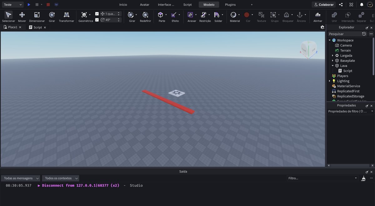Open the explorer search history icon
The width and height of the screenshot is (375, 206).
click(x=364, y=34)
